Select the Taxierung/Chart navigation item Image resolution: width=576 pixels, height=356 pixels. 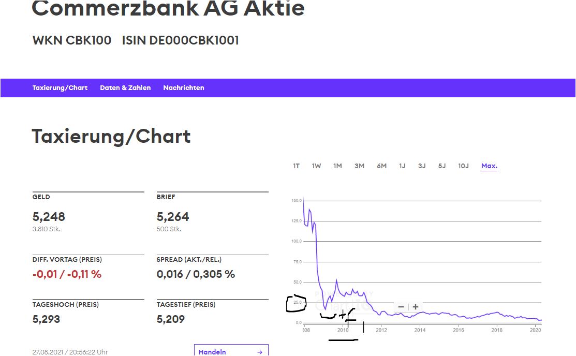pyautogui.click(x=60, y=87)
